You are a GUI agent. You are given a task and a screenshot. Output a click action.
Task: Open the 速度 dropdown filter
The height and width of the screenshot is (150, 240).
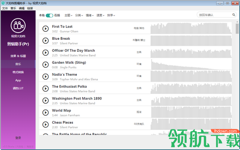tap(100, 15)
